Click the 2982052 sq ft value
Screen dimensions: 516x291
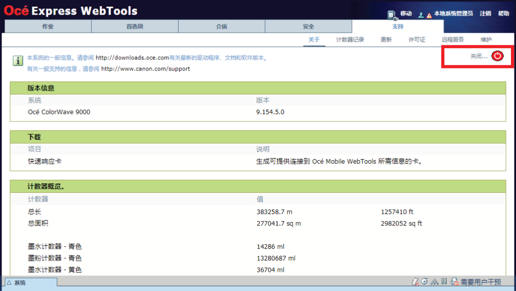(x=402, y=224)
